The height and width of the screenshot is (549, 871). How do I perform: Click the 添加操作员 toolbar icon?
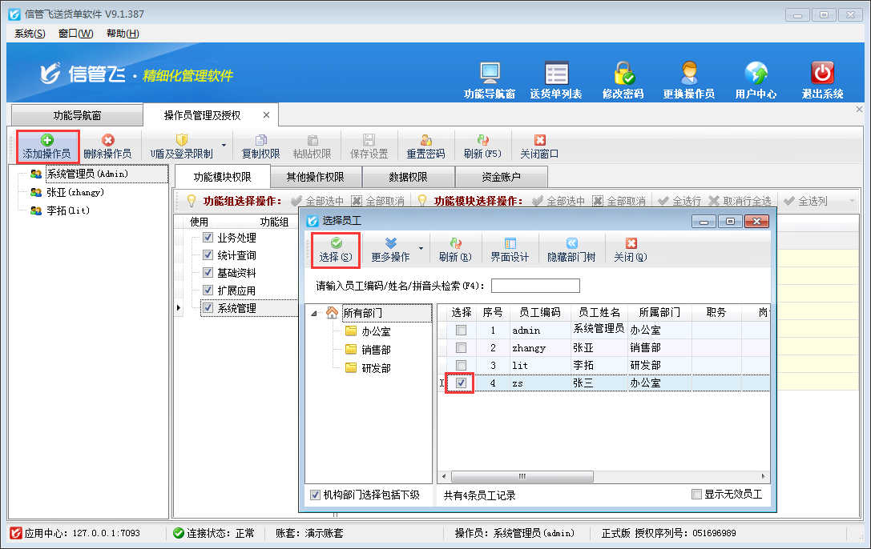(x=46, y=140)
